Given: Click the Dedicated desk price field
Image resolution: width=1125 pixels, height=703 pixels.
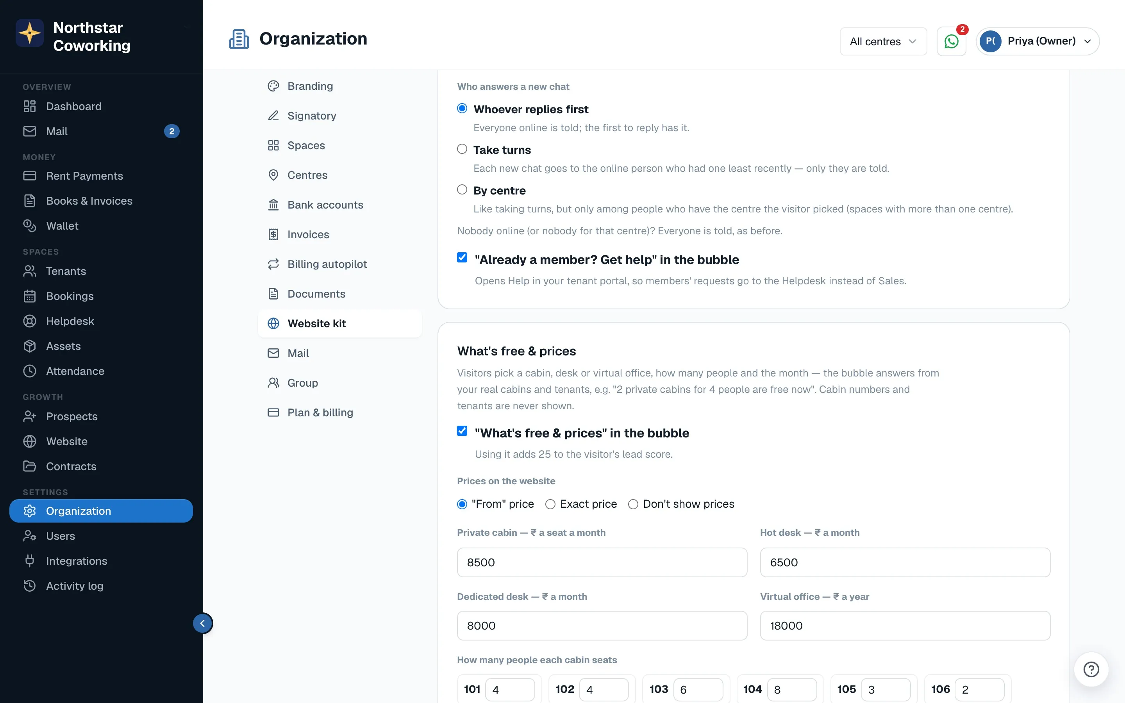Looking at the screenshot, I should coord(602,626).
